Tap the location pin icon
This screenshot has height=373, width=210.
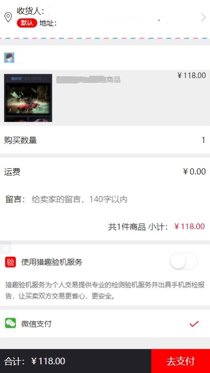8,17
